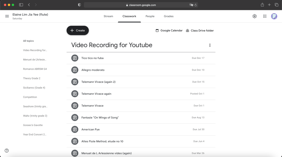Open the help question mark icon
282x157 pixels.
[7, 150]
